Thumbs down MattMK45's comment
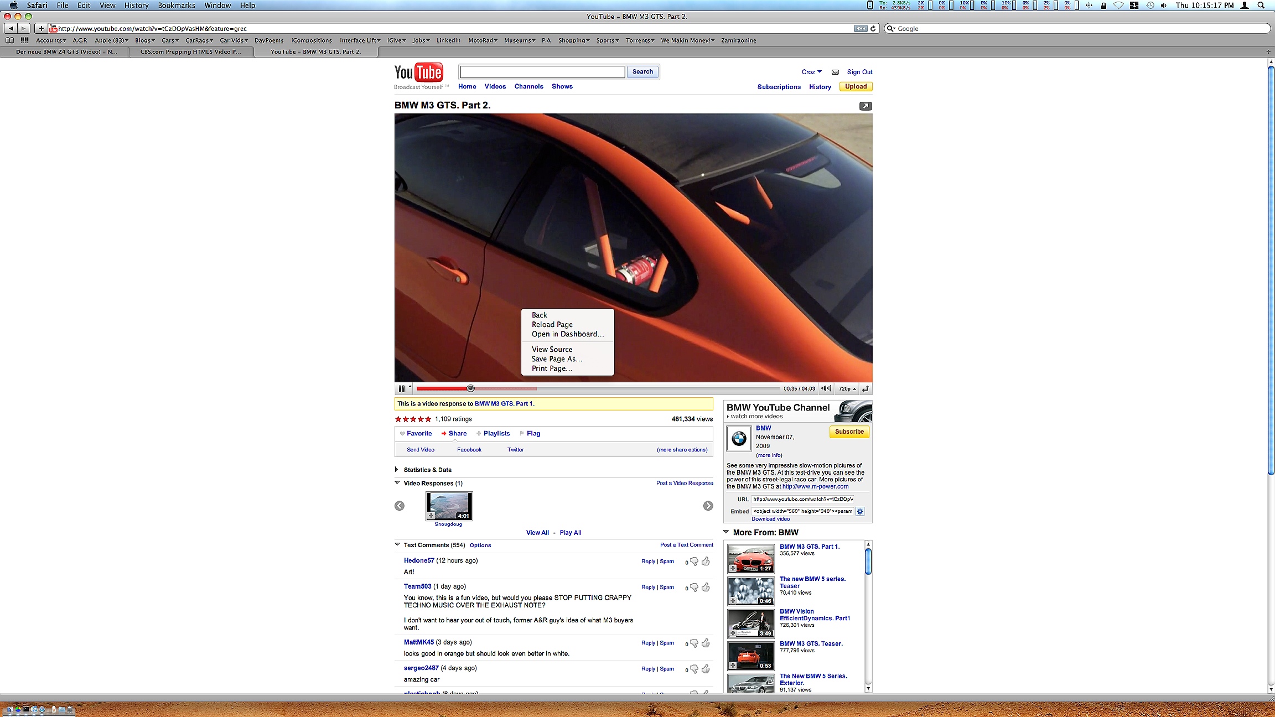Image resolution: width=1275 pixels, height=717 pixels. click(694, 644)
